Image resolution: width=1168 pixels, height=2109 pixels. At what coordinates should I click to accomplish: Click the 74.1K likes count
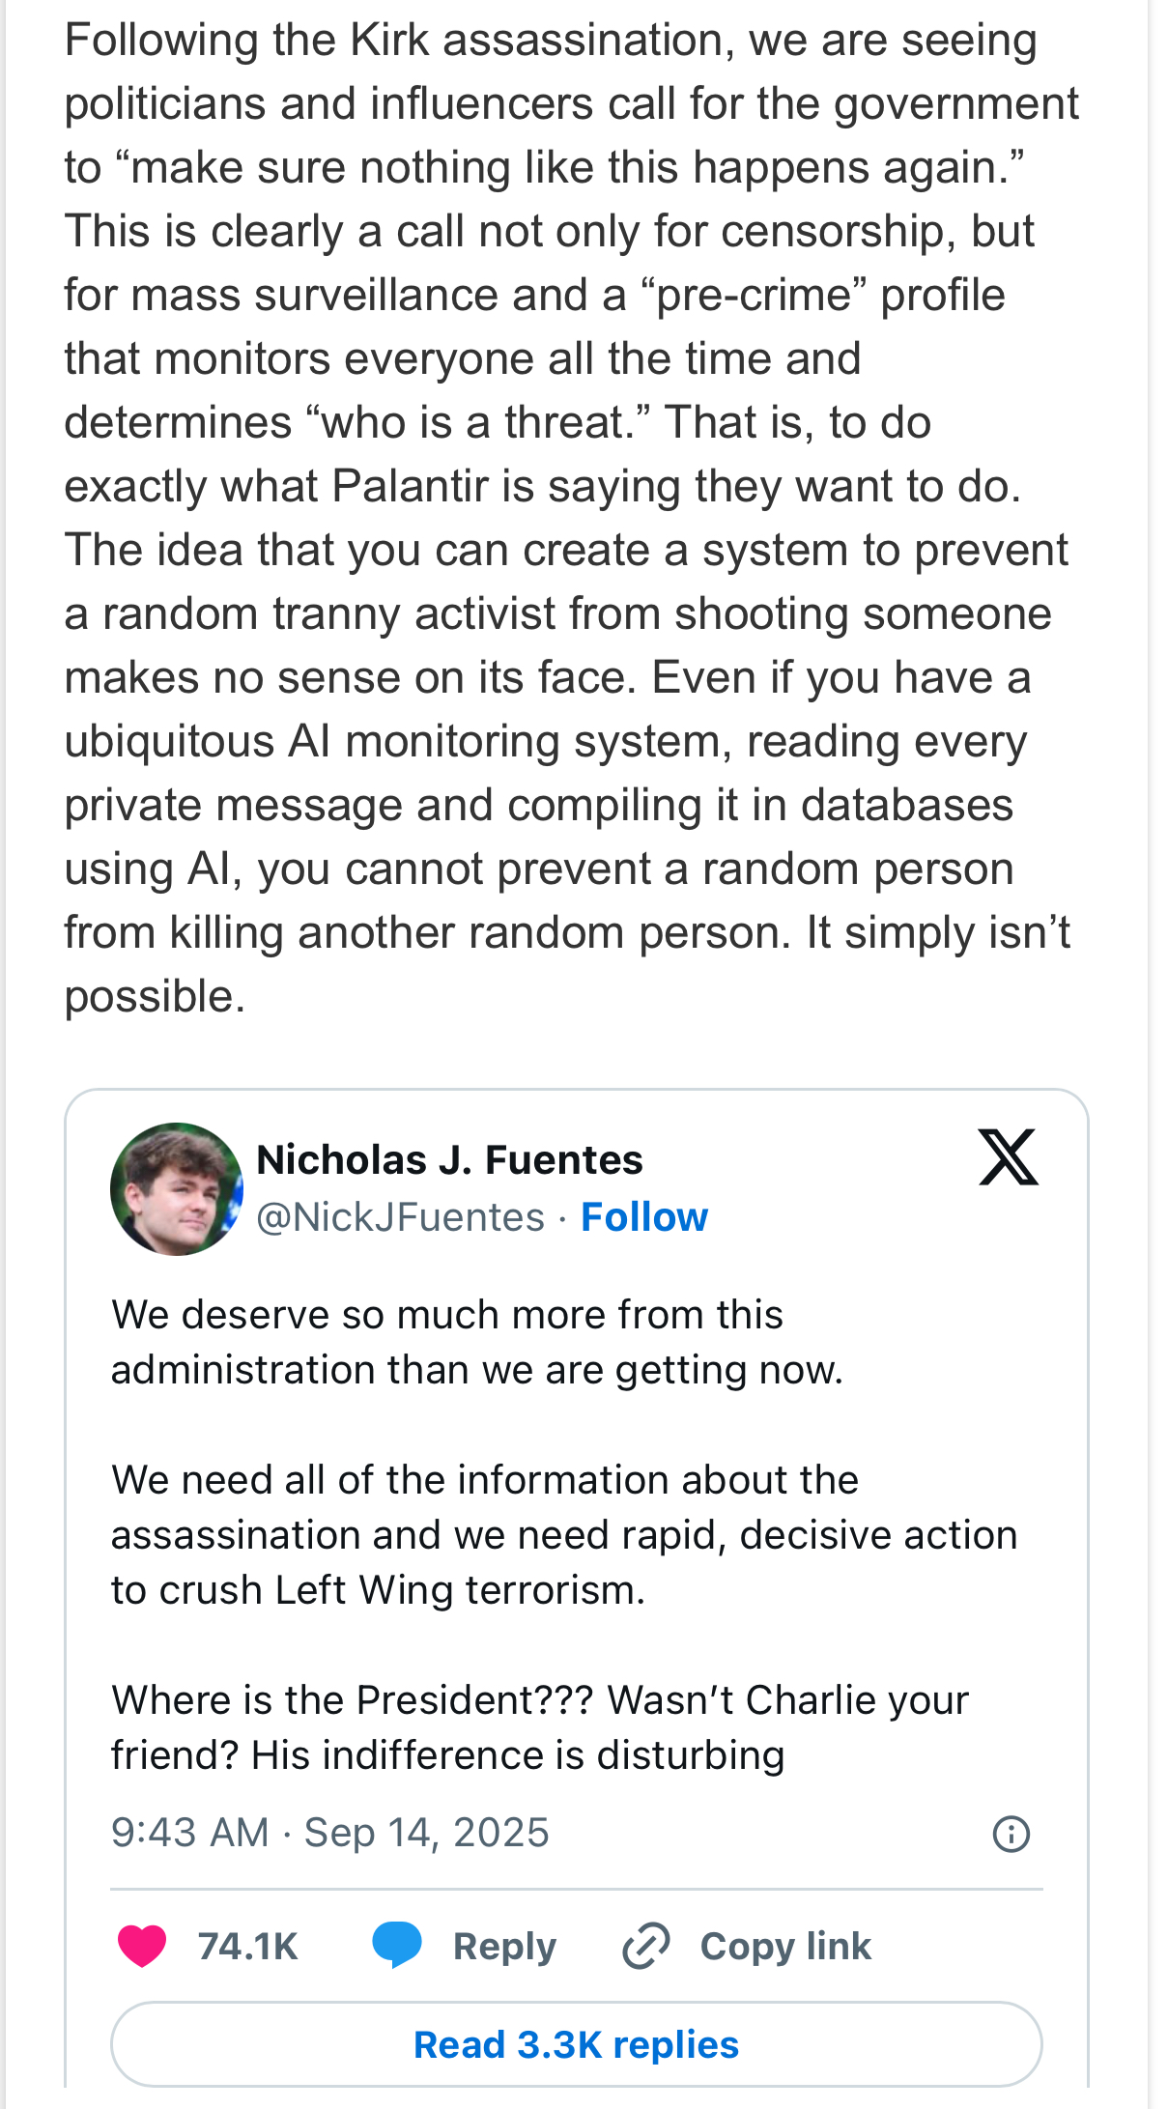click(248, 1946)
